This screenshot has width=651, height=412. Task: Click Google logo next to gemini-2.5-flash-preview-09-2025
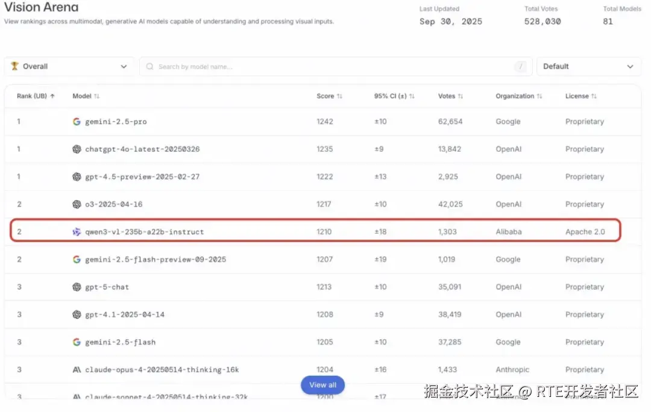[x=77, y=260]
